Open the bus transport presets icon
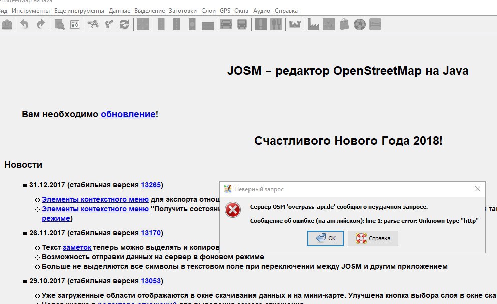This screenshot has width=497, height=304. coord(242,24)
